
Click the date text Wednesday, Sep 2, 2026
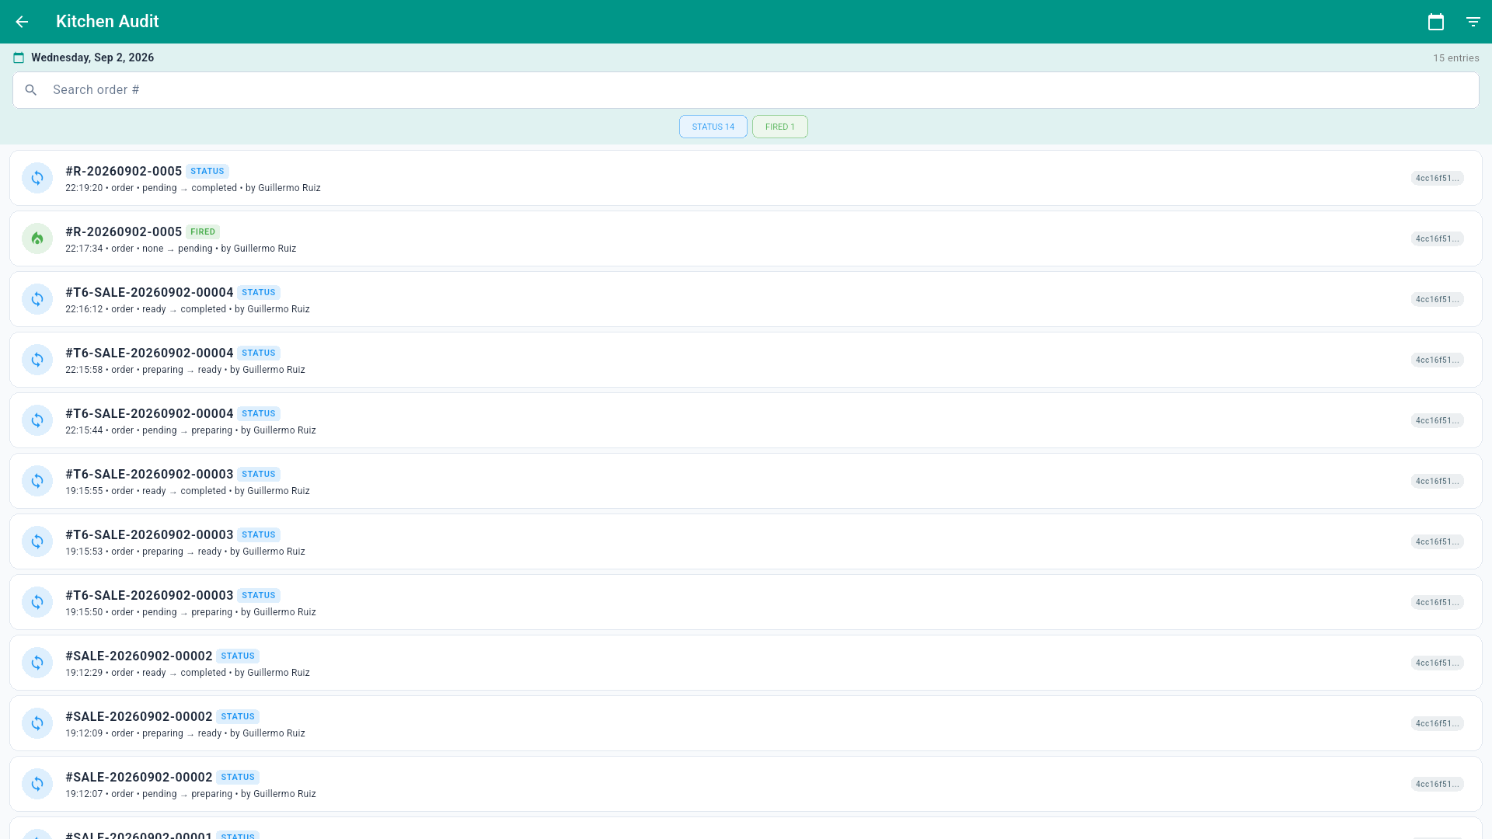coord(92,57)
